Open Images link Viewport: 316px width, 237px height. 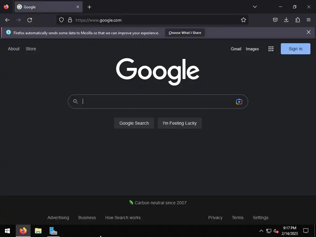tap(252, 49)
